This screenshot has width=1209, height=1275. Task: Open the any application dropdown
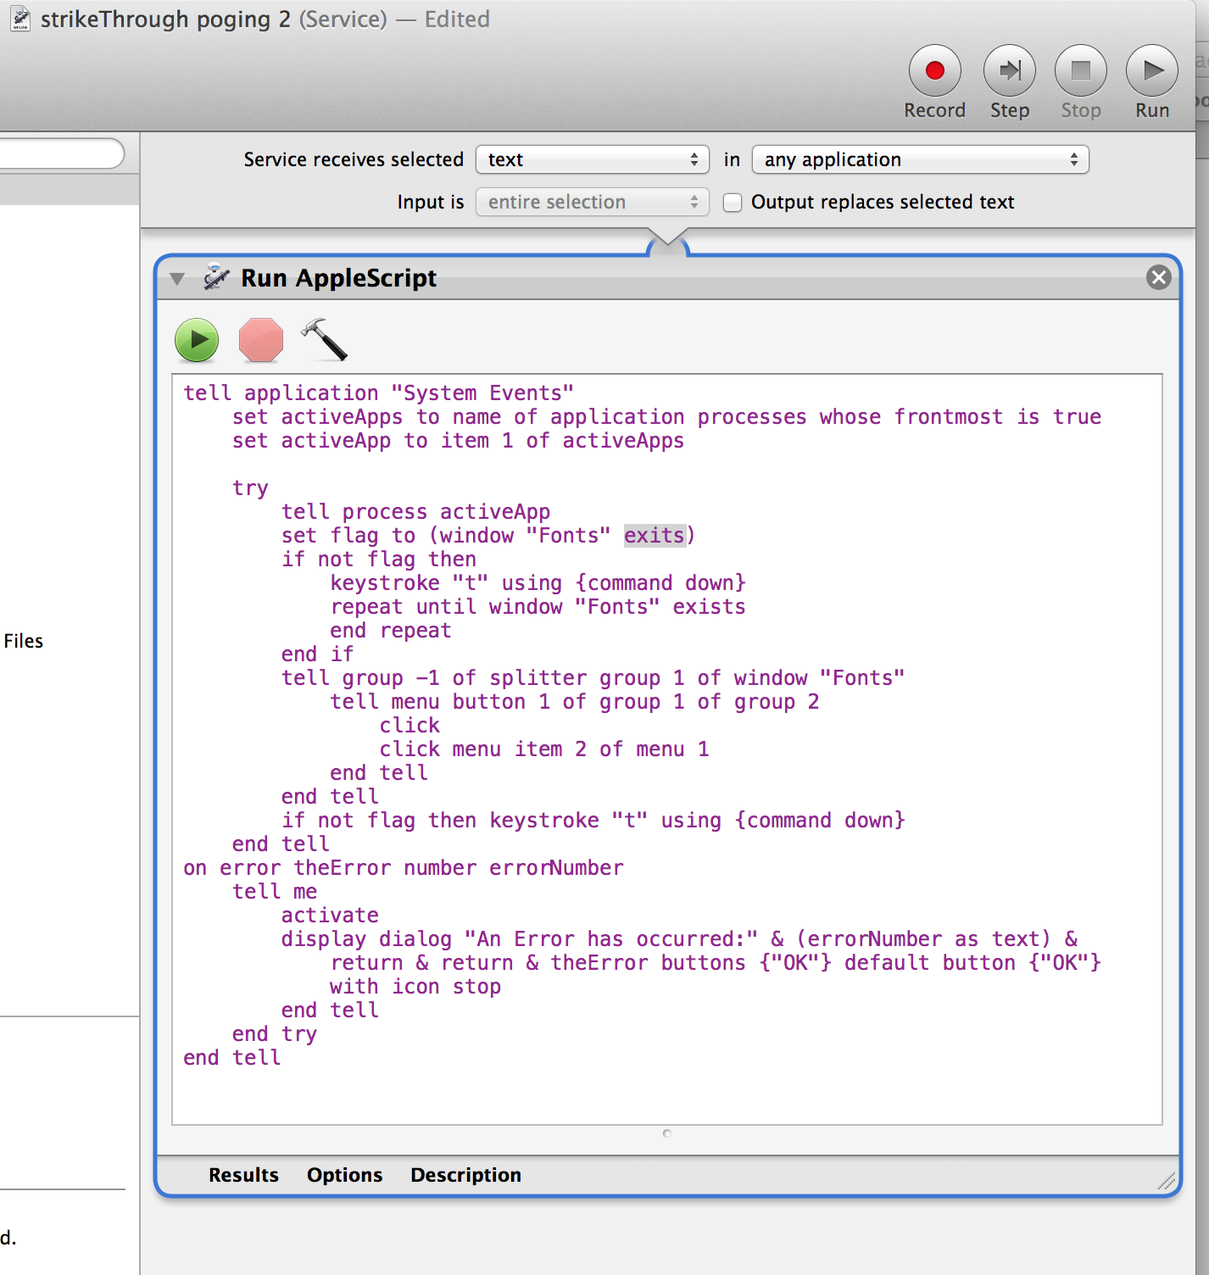click(920, 159)
